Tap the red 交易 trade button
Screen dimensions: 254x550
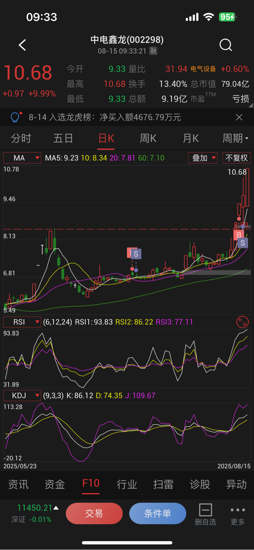94,513
